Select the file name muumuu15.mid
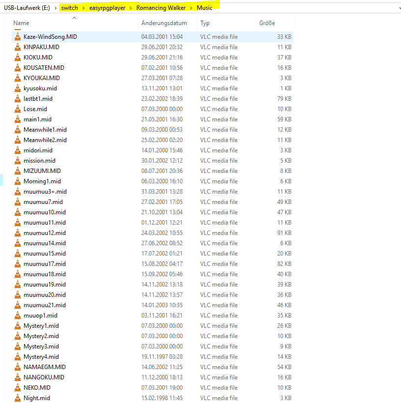Viewport: 401px width, 403px height. click(45, 253)
